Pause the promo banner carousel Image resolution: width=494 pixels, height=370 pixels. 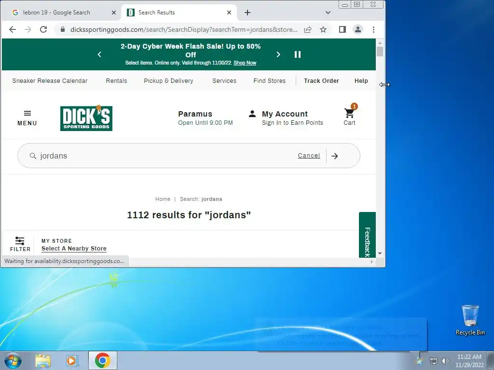(298, 54)
